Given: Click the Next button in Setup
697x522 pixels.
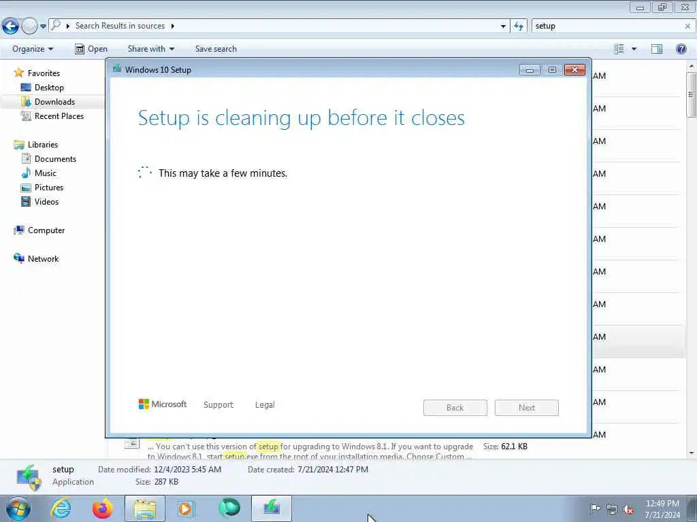Looking at the screenshot, I should tap(527, 408).
